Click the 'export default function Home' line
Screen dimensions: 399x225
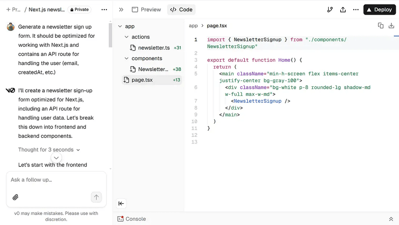[x=255, y=60]
